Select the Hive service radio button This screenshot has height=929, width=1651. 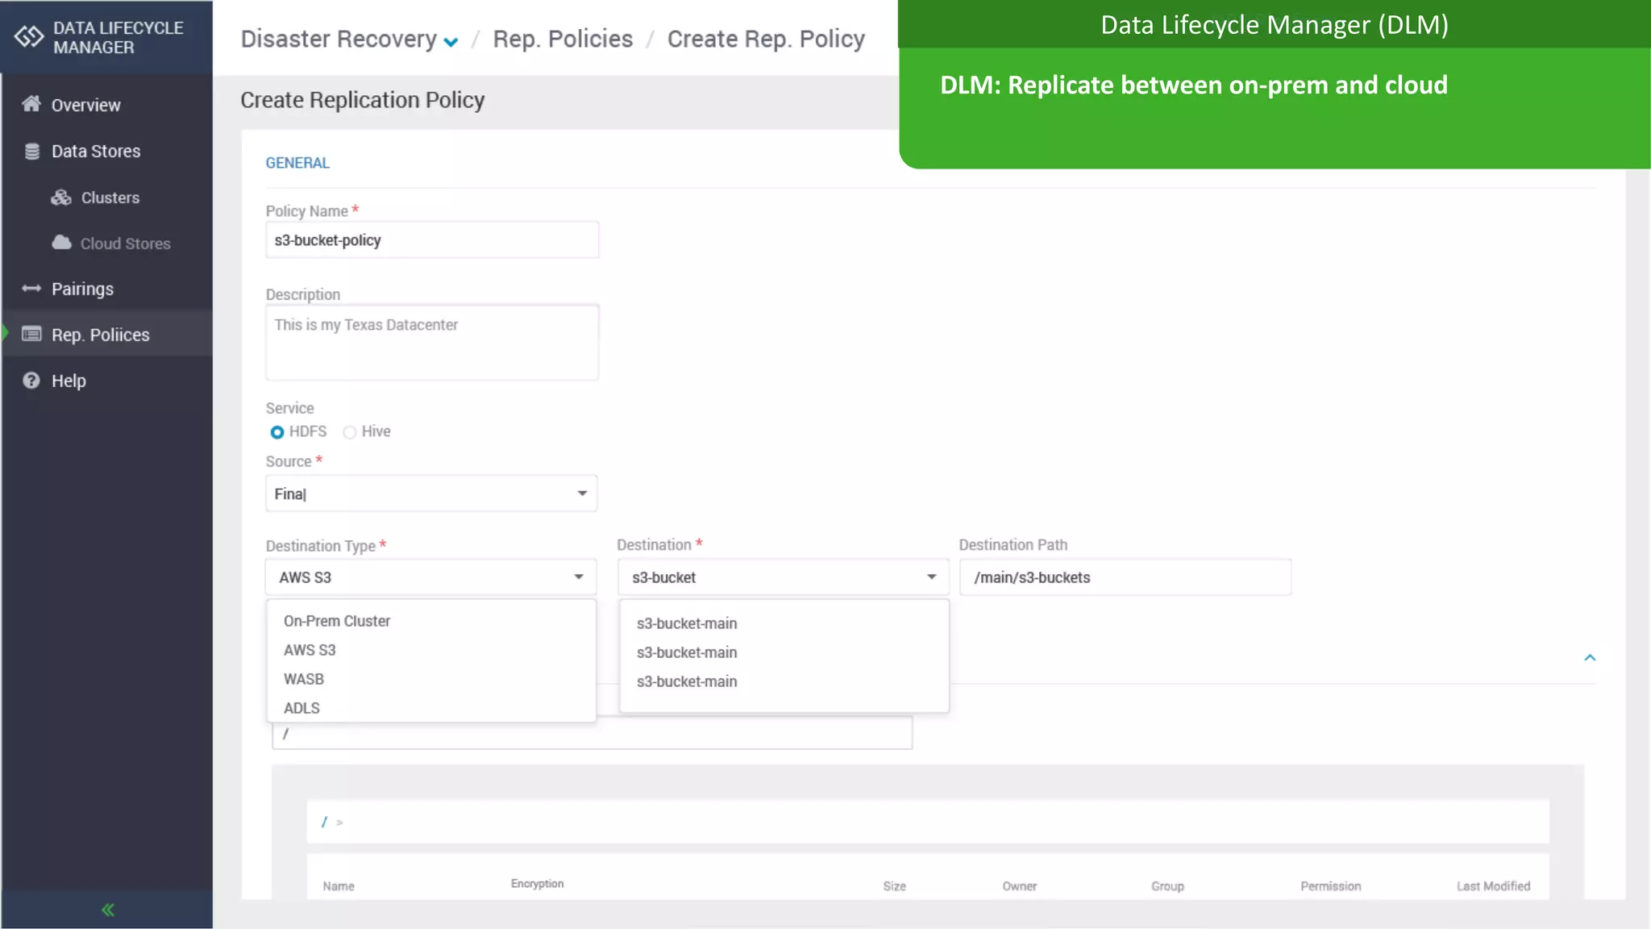tap(349, 432)
